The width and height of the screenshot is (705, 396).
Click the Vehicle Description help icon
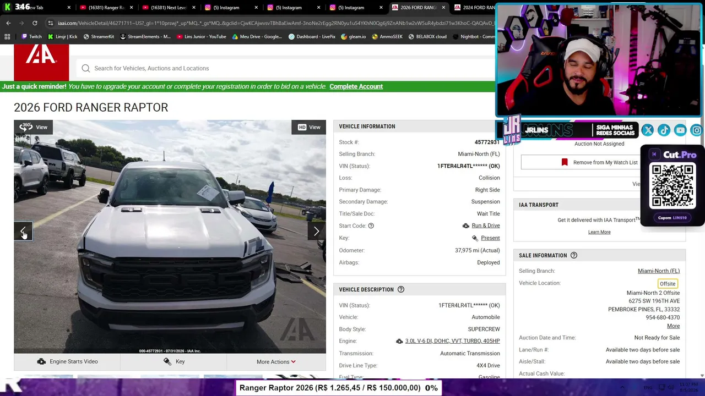401,289
